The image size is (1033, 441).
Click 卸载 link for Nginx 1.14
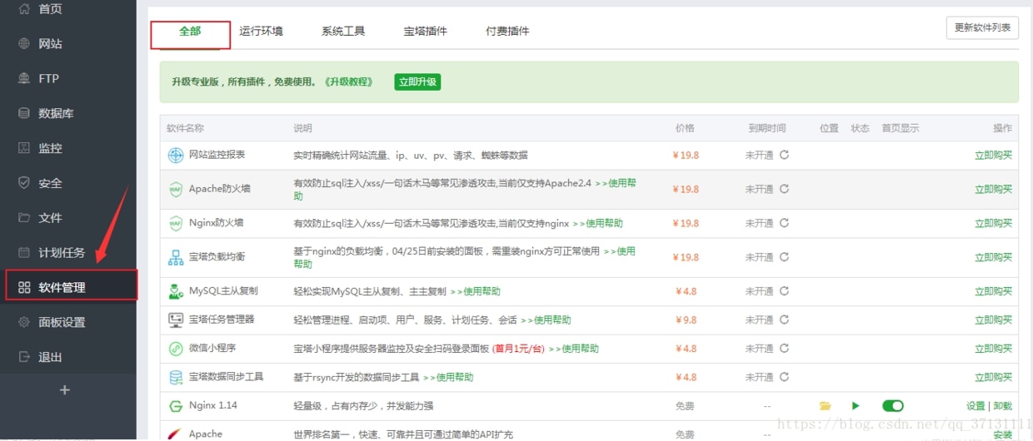(1002, 406)
